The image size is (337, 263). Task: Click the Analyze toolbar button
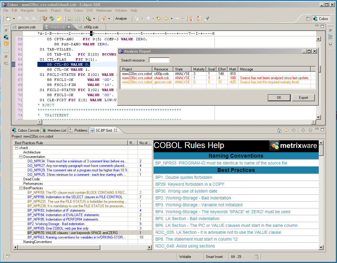121,19
